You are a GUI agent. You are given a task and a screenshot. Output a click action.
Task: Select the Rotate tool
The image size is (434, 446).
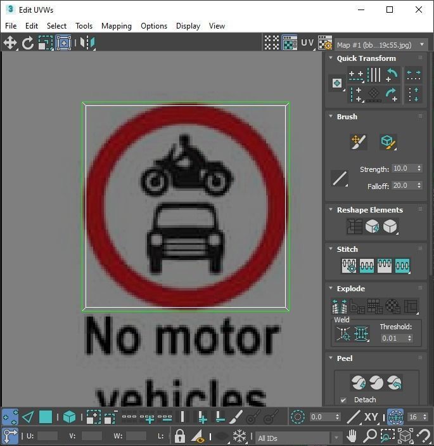pyautogui.click(x=28, y=43)
